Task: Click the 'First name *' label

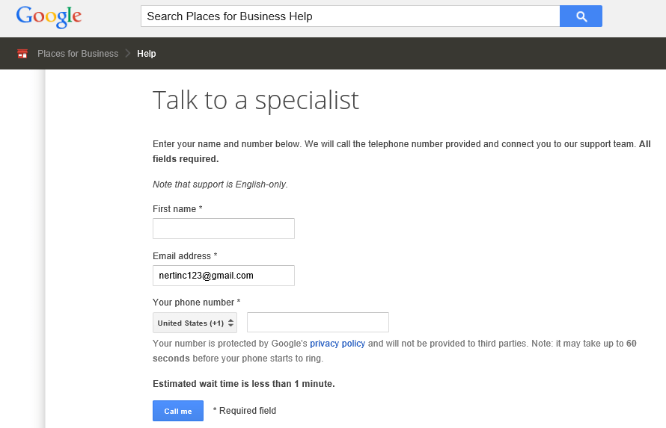Action: point(178,209)
